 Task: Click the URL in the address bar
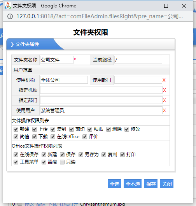coord(100,16)
